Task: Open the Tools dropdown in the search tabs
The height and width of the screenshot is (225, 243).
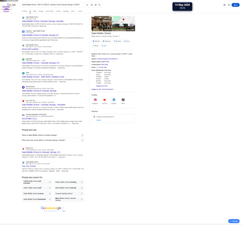Action: click(81, 11)
